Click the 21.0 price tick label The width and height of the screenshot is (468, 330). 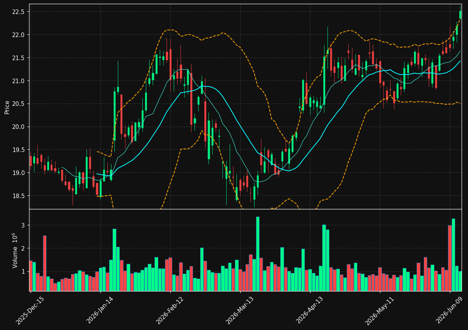pyautogui.click(x=18, y=81)
